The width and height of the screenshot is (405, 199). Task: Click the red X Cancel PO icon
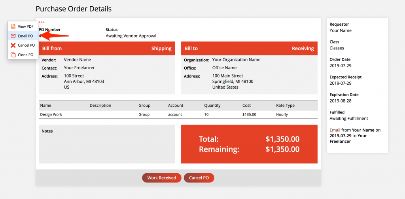[x=13, y=45]
